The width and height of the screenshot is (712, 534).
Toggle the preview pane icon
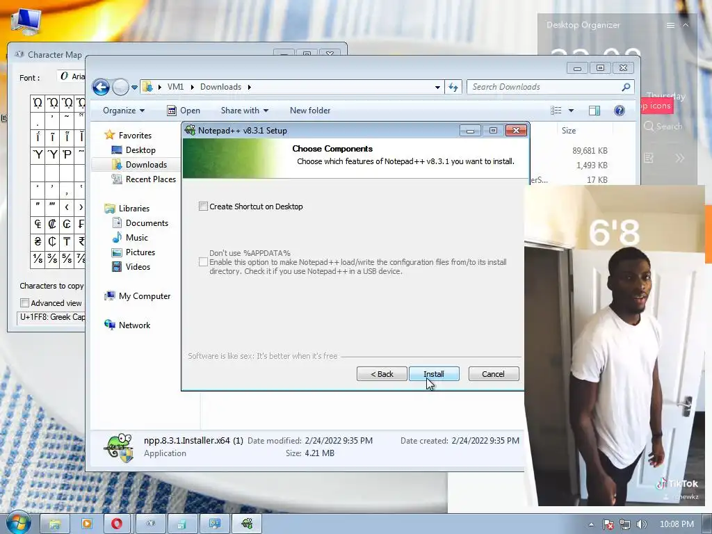[594, 111]
